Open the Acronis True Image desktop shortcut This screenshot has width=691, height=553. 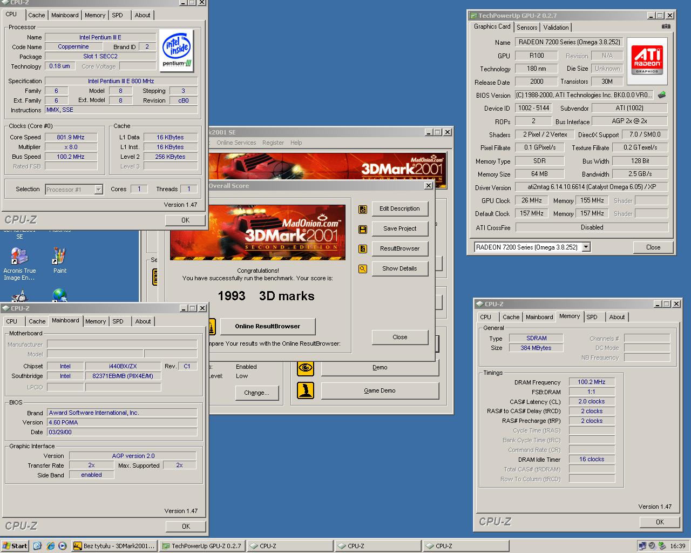(x=19, y=264)
